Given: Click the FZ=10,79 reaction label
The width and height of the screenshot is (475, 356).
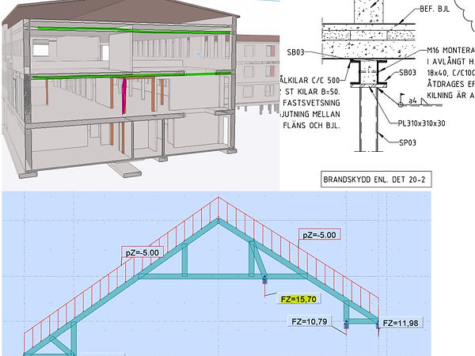Looking at the screenshot, I should click(310, 321).
